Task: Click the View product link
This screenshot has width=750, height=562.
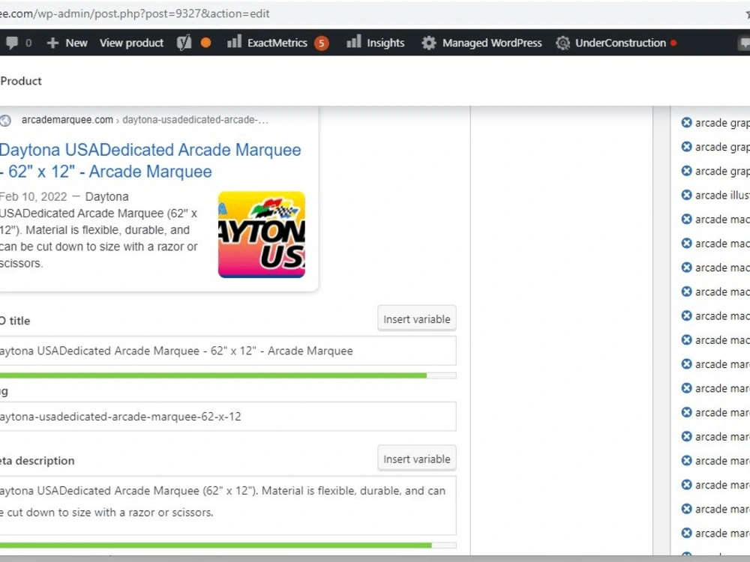Action: (131, 43)
